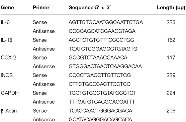Select the iNOS gene label

click(7, 75)
